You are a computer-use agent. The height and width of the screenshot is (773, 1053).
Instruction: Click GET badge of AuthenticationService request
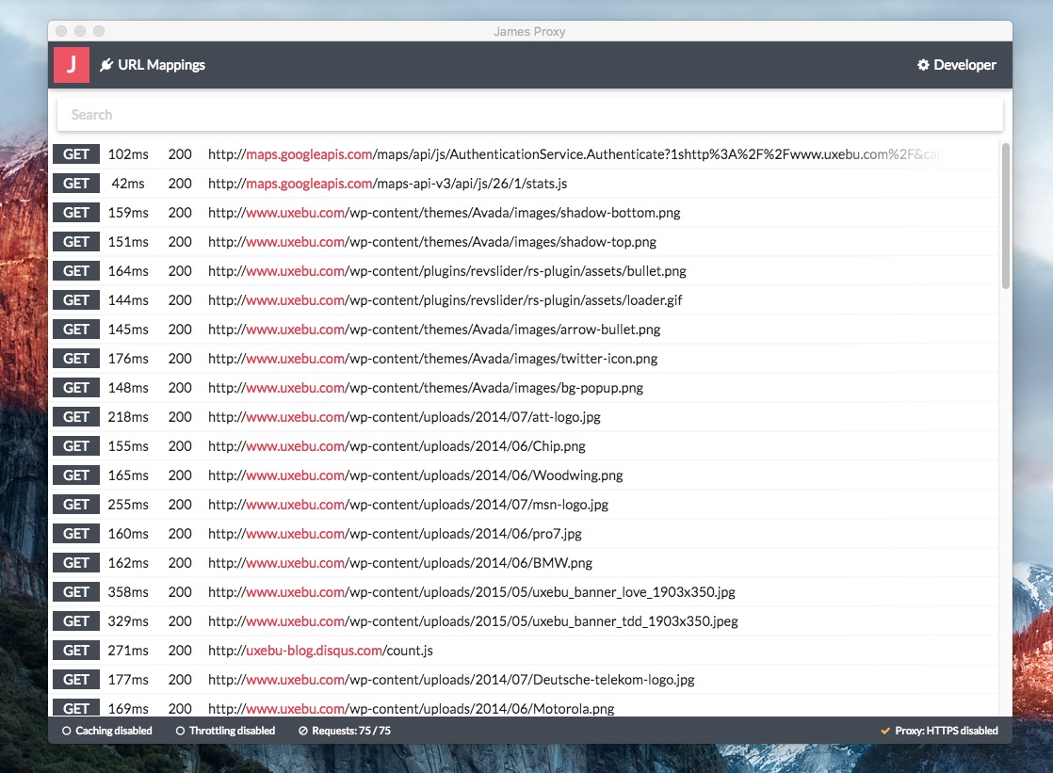(x=76, y=154)
